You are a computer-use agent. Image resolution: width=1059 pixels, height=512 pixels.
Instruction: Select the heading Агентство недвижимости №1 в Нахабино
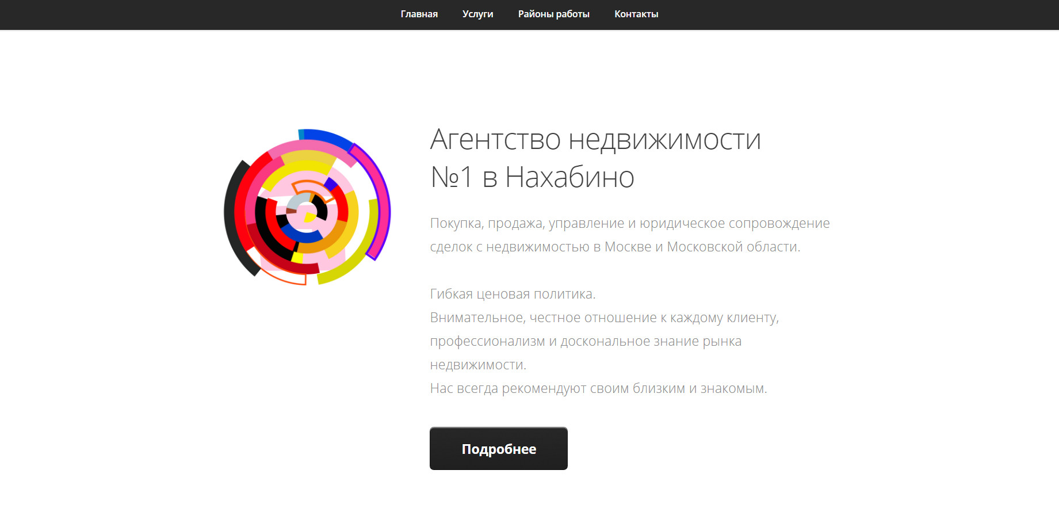click(x=595, y=158)
